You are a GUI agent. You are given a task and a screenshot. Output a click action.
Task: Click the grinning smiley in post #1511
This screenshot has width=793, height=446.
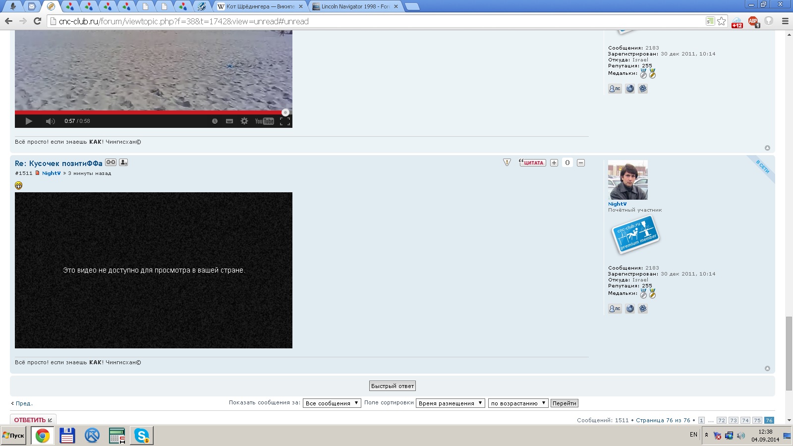point(19,185)
